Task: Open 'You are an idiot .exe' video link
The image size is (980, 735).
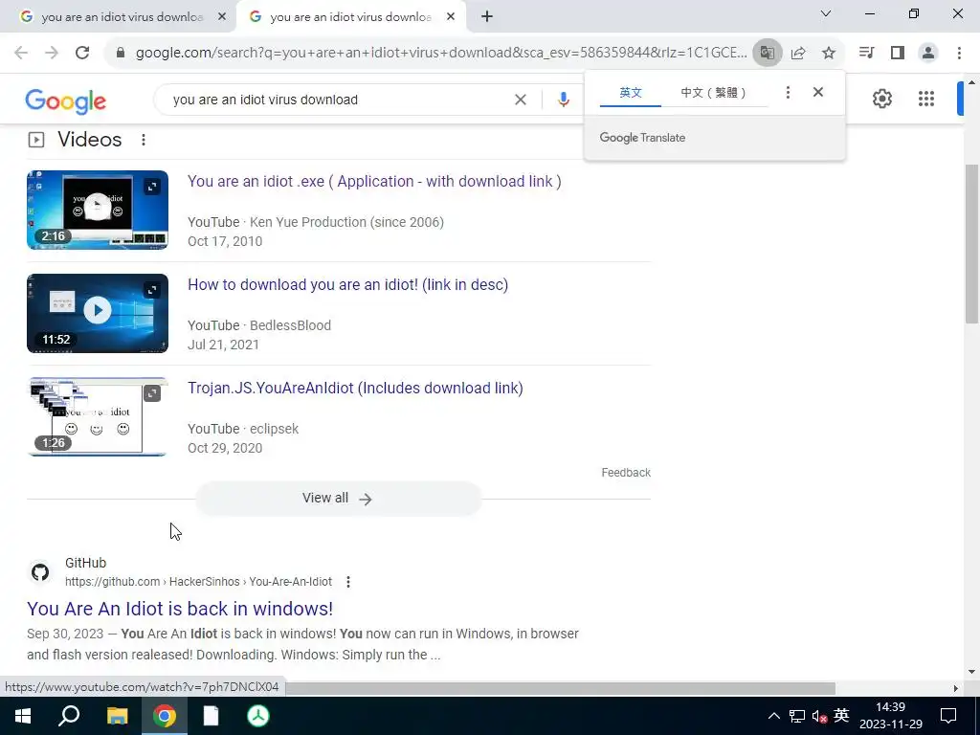Action: [374, 181]
